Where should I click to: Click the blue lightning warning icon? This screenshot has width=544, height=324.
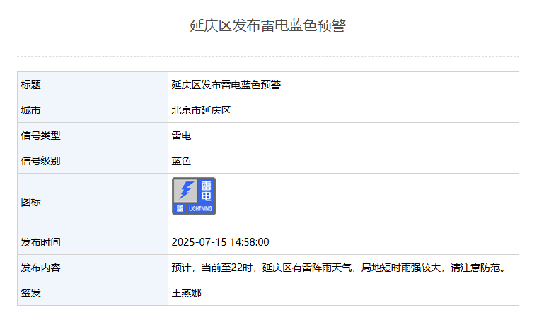pyautogui.click(x=194, y=196)
